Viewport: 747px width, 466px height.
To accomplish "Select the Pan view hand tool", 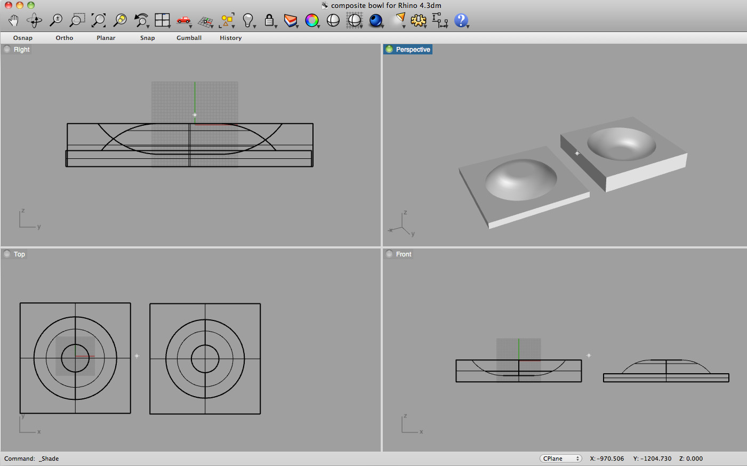I will (x=13, y=20).
